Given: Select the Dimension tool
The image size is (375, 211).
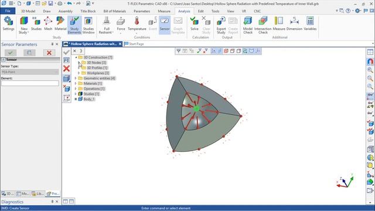Looking at the screenshot, I should pos(294,24).
